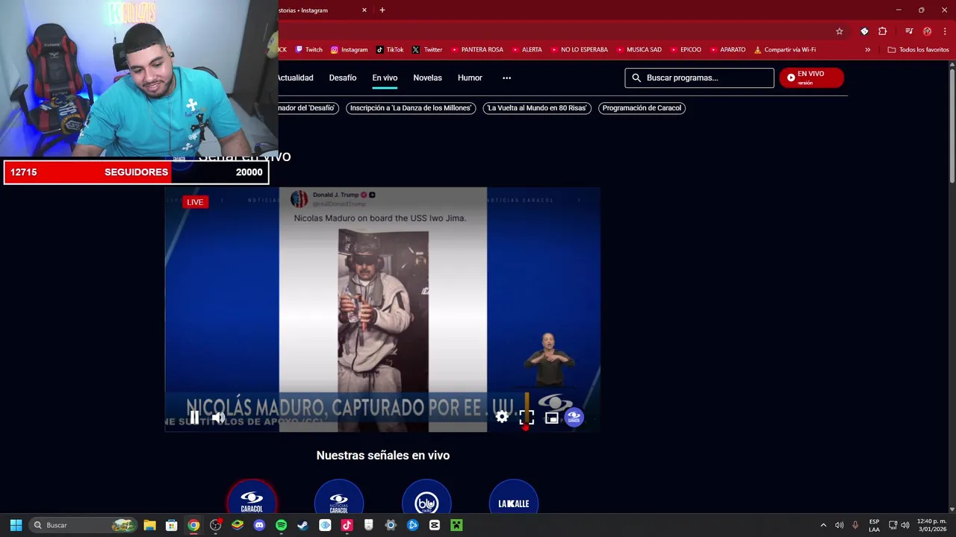Viewport: 956px width, 537px height.
Task: Open the PANTERA ROSA bookmark
Action: 477,50
